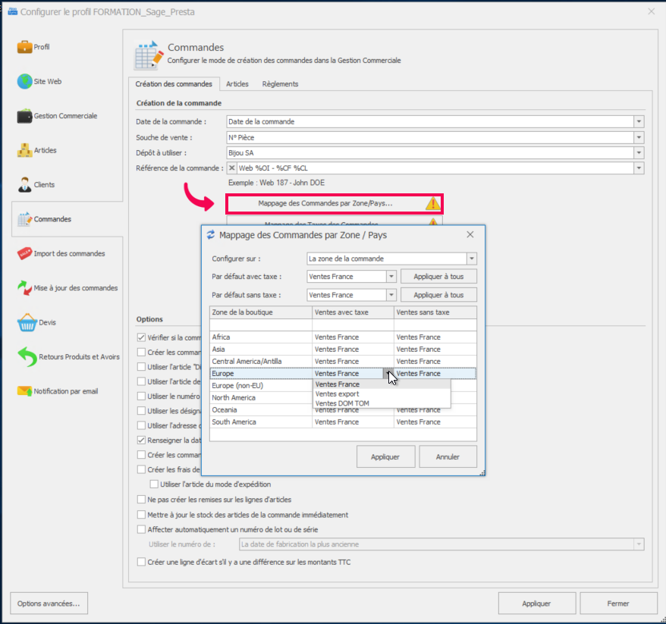Check 'Créer une ligne d'écart' option
Viewport: 666px width, 624px height.
point(141,562)
